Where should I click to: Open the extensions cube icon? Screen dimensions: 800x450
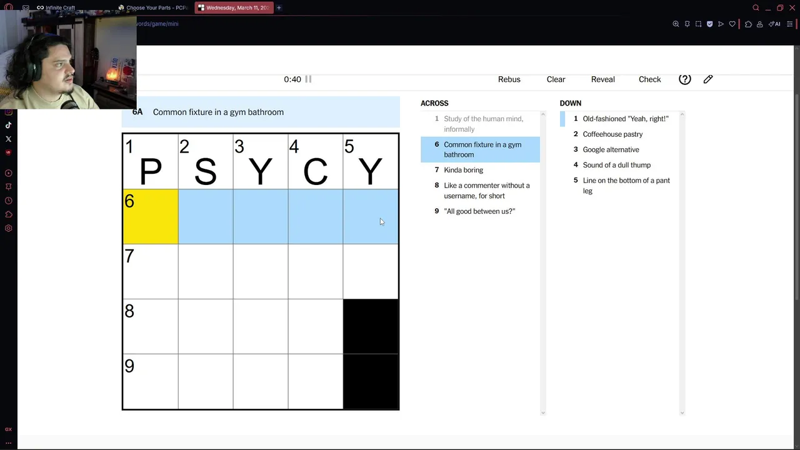point(748,24)
